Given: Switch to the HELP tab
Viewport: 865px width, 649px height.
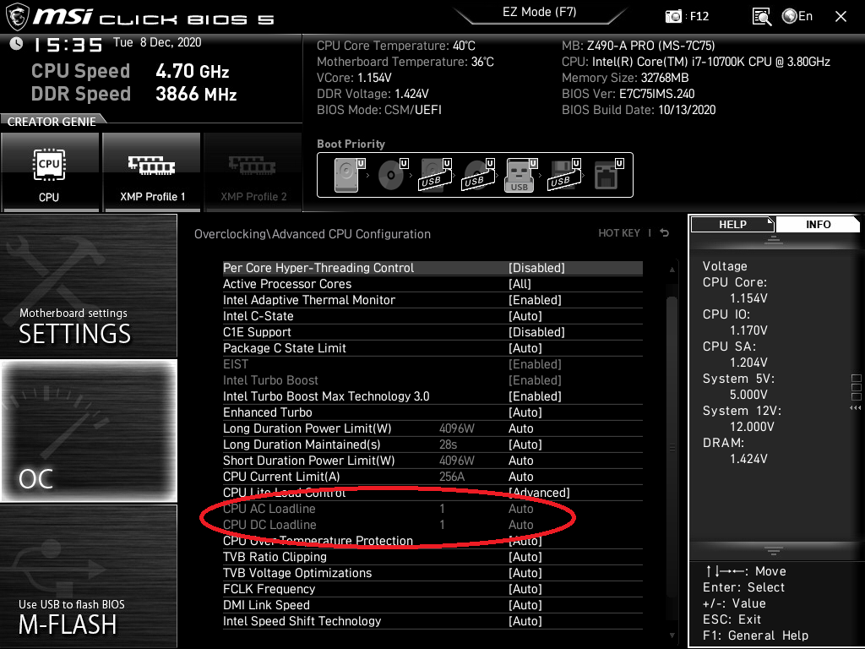Looking at the screenshot, I should click(732, 224).
